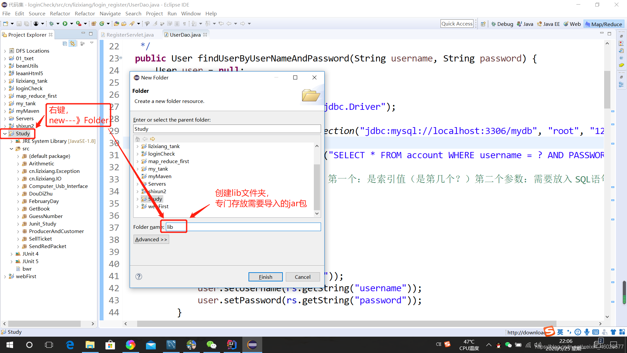Click the green Run launch icon
Image resolution: width=627 pixels, height=353 pixels.
pos(65,24)
